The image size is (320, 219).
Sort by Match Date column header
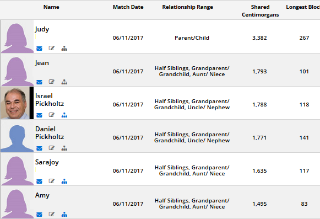128,7
